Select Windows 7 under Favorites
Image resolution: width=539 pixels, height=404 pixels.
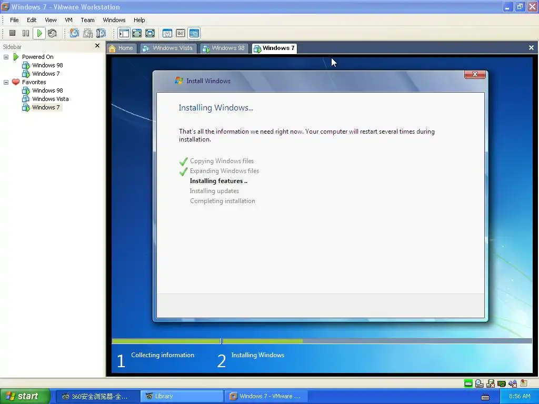(46, 107)
